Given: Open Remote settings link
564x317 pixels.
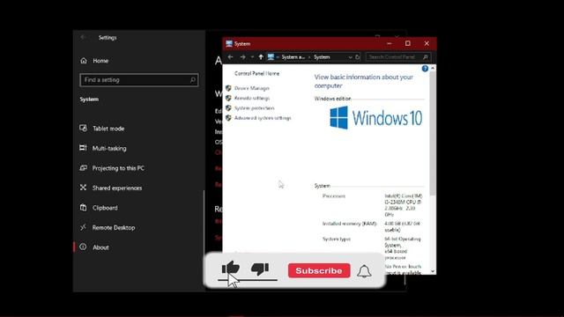Looking at the screenshot, I should point(252,98).
